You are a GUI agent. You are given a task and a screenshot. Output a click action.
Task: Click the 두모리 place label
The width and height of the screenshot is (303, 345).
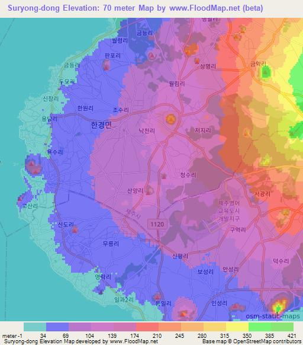(x=67, y=82)
